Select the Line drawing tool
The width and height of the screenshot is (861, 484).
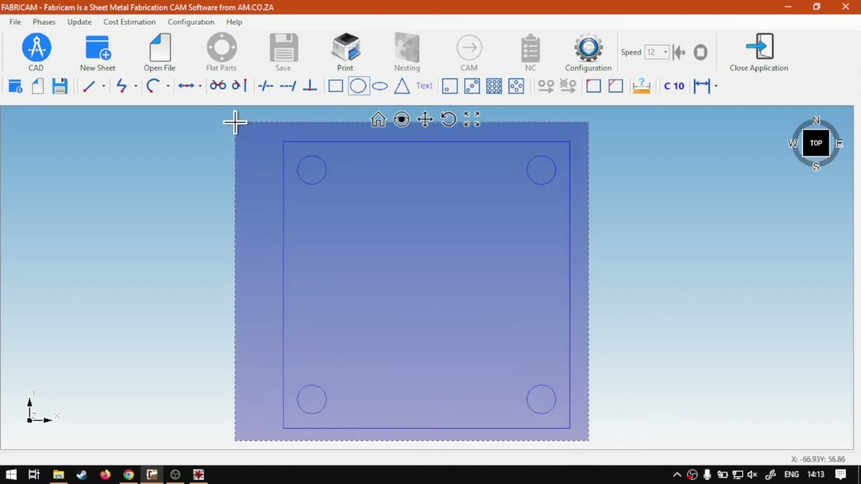click(x=89, y=86)
